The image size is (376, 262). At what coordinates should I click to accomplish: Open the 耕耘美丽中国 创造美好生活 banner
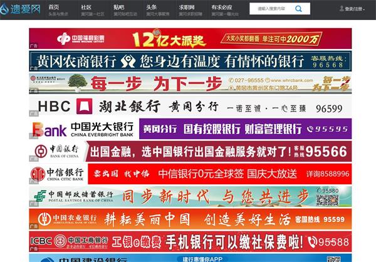tap(191, 219)
